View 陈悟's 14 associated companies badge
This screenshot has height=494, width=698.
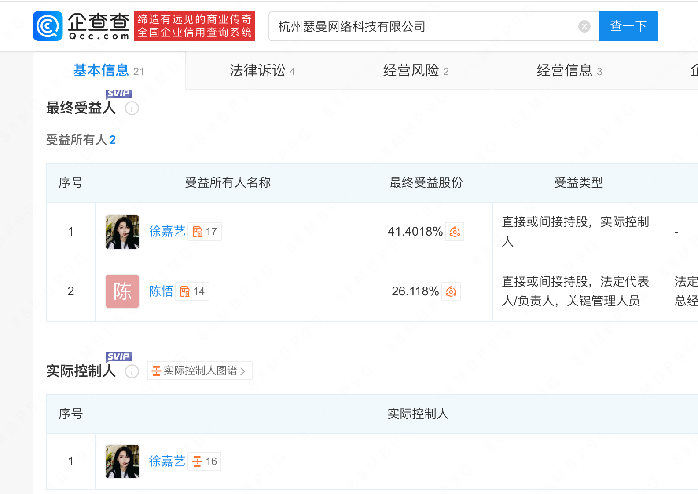192,291
